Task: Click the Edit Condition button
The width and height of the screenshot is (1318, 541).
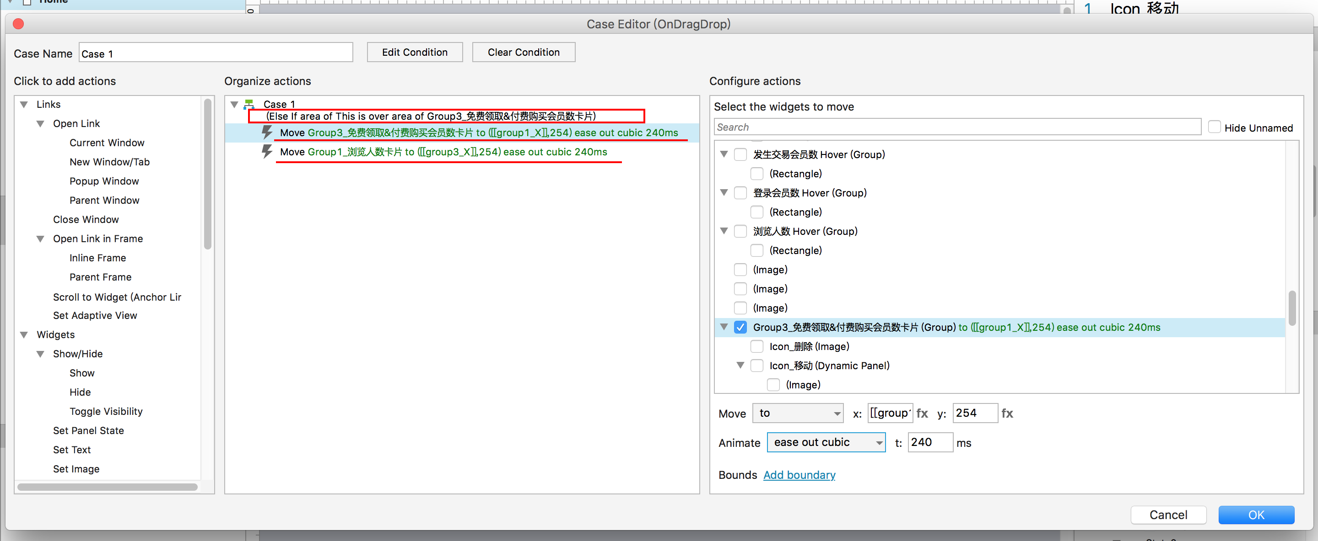Action: point(415,52)
